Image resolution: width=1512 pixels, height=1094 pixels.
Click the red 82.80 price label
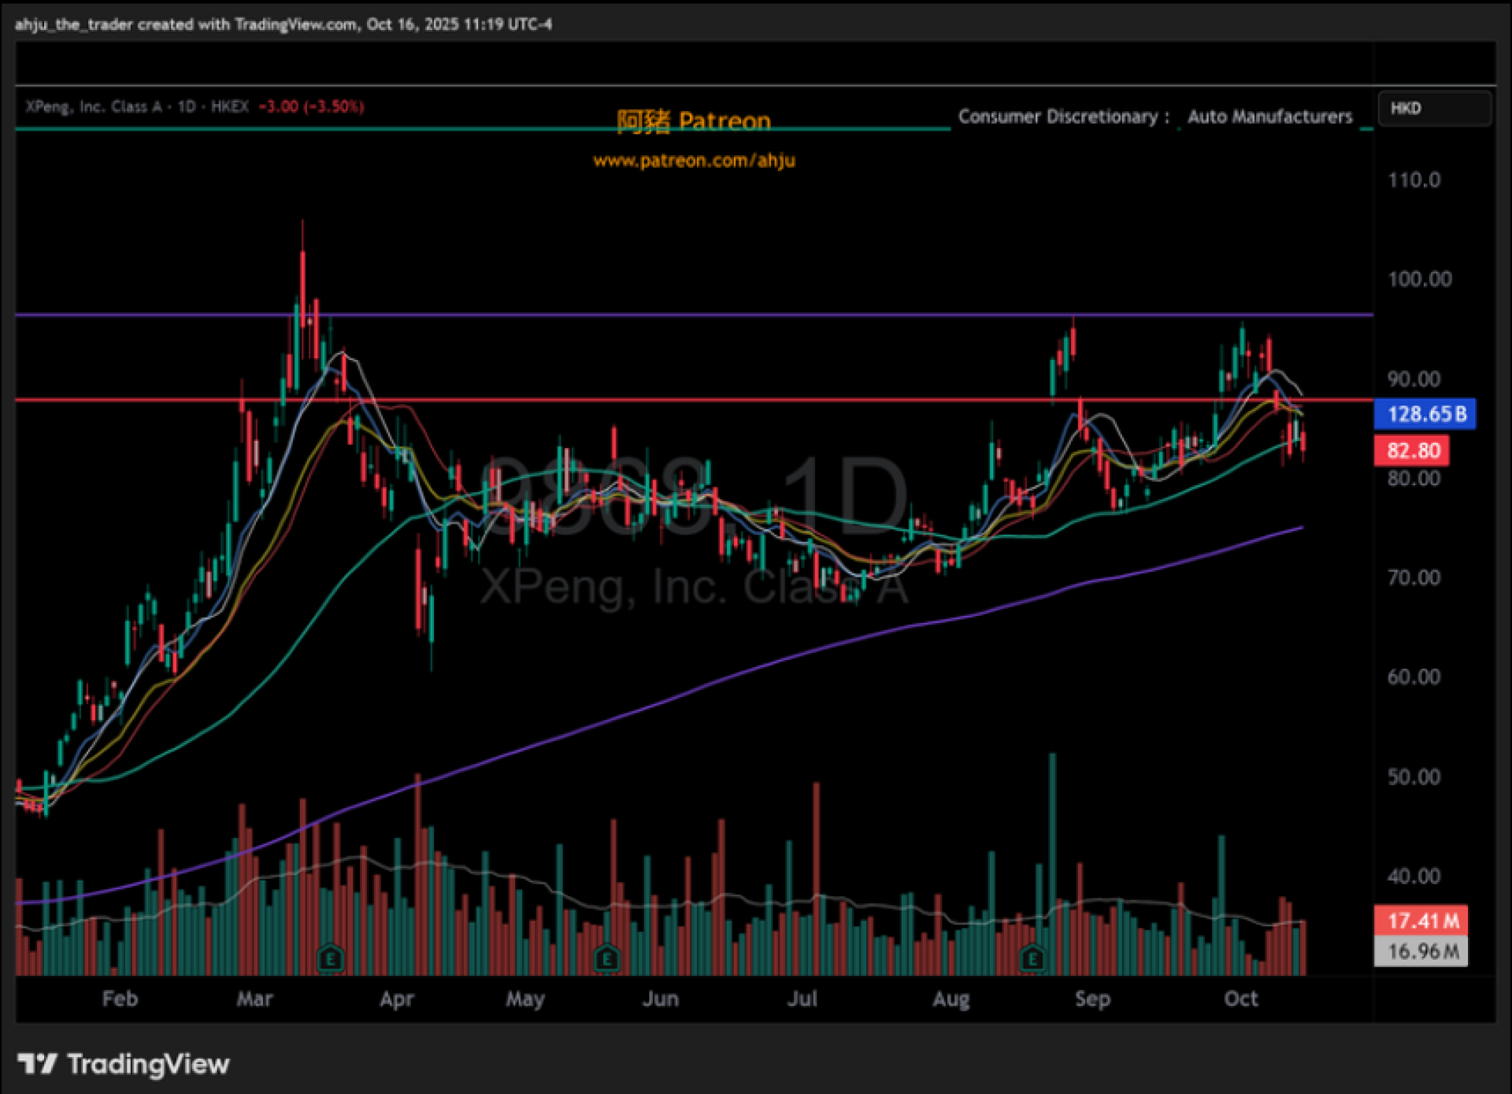[x=1413, y=451]
